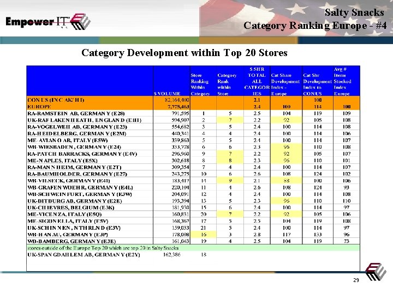
Task: Click 'WB-HANAU, GERMANY (E3P)' store name
Action: point(68,235)
